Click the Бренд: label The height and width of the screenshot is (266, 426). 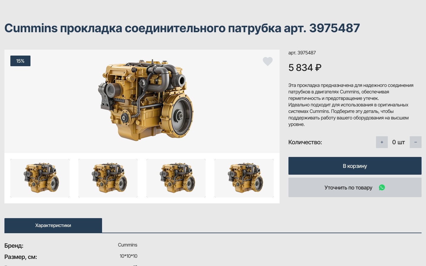(14, 246)
